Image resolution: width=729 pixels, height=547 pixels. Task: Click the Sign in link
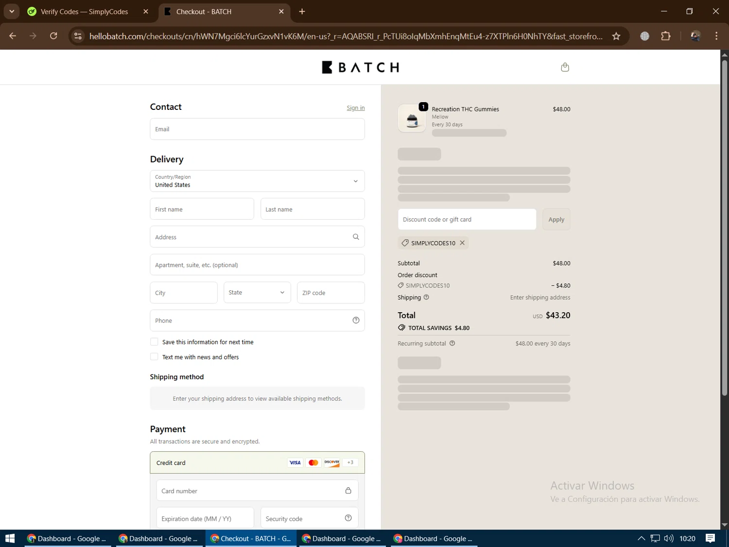355,108
